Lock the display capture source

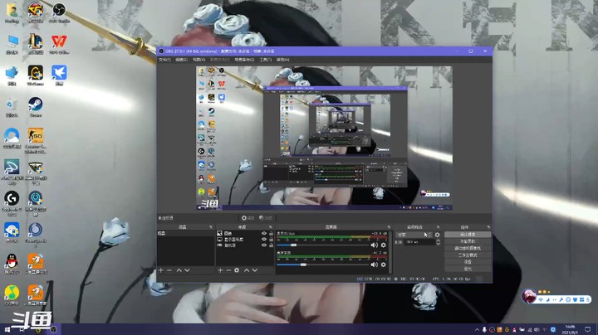pyautogui.click(x=271, y=240)
